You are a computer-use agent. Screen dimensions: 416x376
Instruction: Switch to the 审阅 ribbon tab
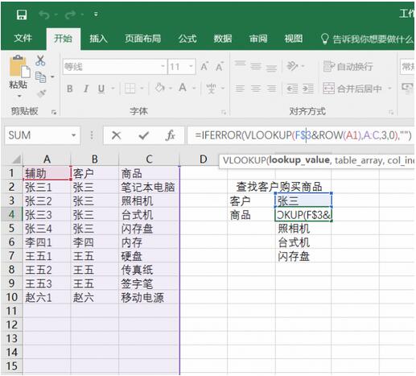coord(258,39)
